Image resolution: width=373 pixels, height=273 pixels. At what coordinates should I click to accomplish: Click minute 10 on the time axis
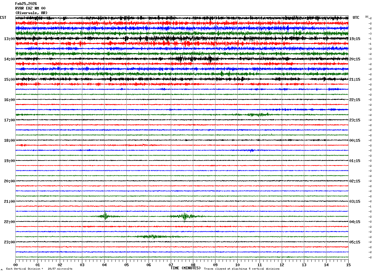point(237,265)
